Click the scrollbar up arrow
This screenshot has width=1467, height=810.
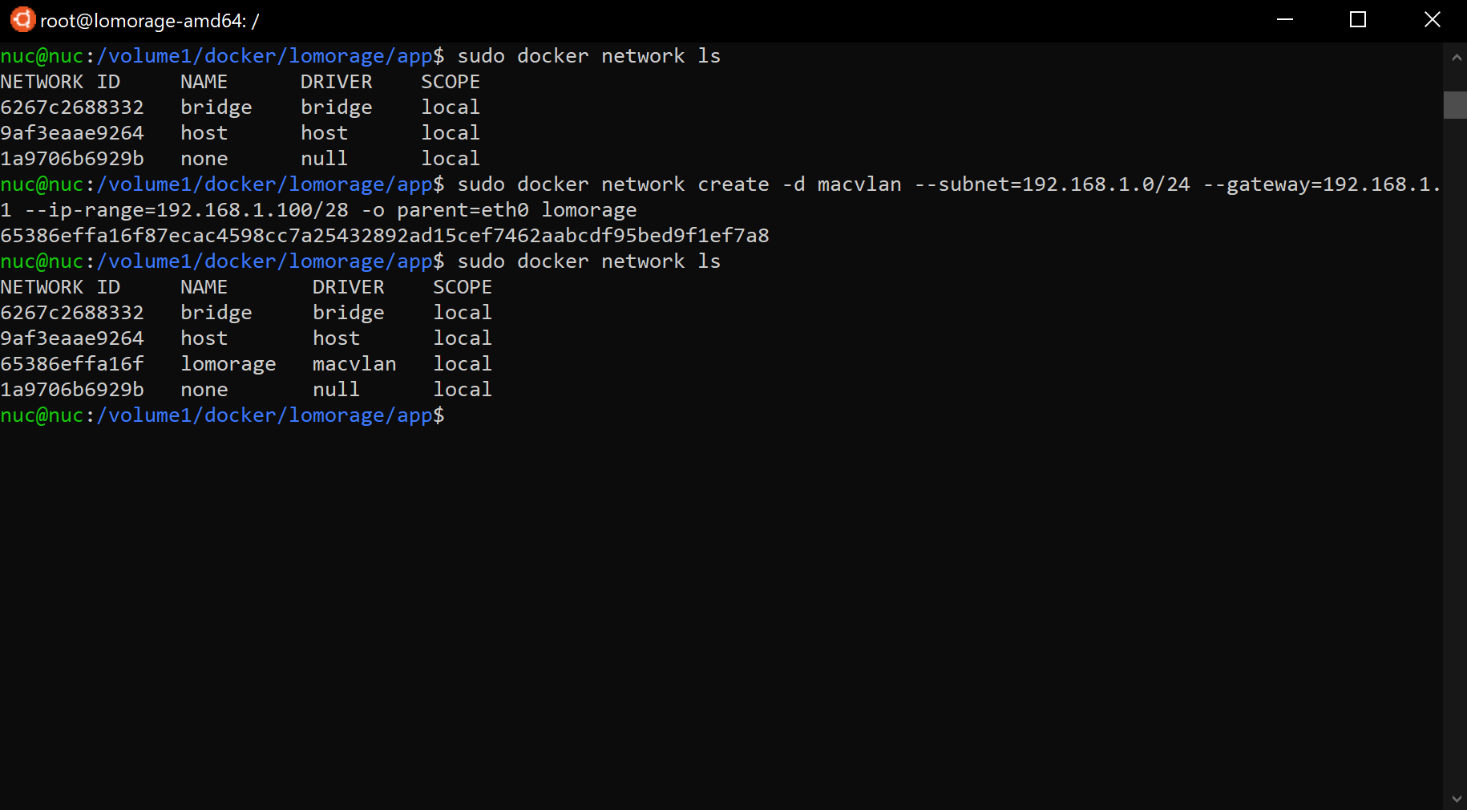pyautogui.click(x=1455, y=58)
